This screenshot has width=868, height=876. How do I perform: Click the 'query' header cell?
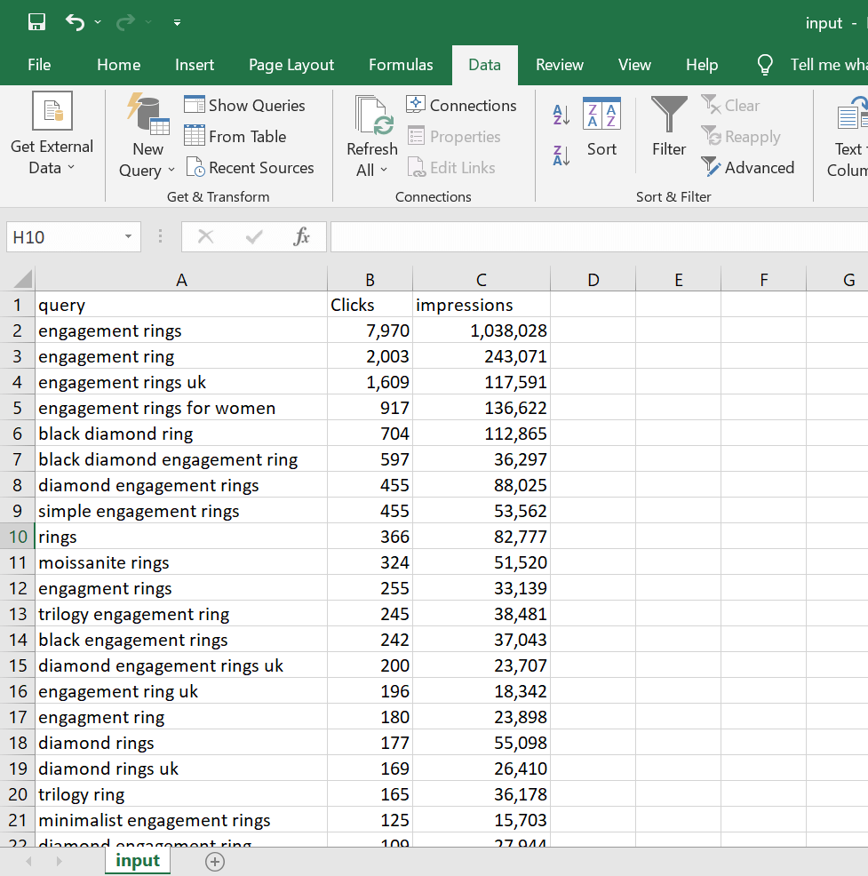[x=181, y=305]
